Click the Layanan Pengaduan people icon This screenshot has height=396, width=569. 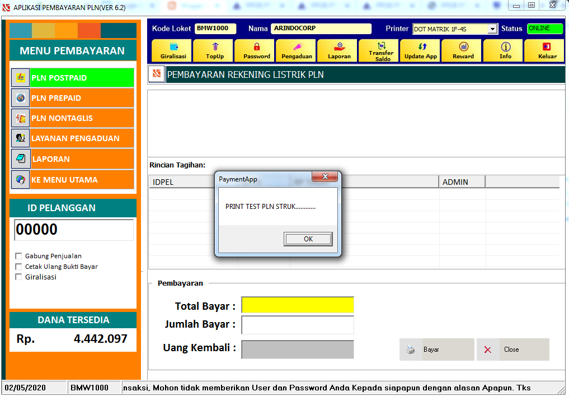20,138
